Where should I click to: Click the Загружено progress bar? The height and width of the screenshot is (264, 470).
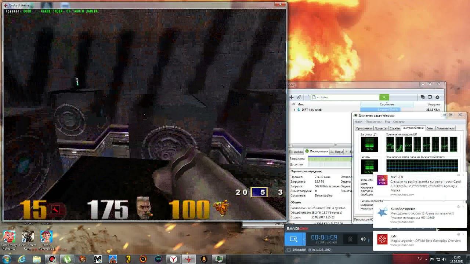(x=330, y=158)
